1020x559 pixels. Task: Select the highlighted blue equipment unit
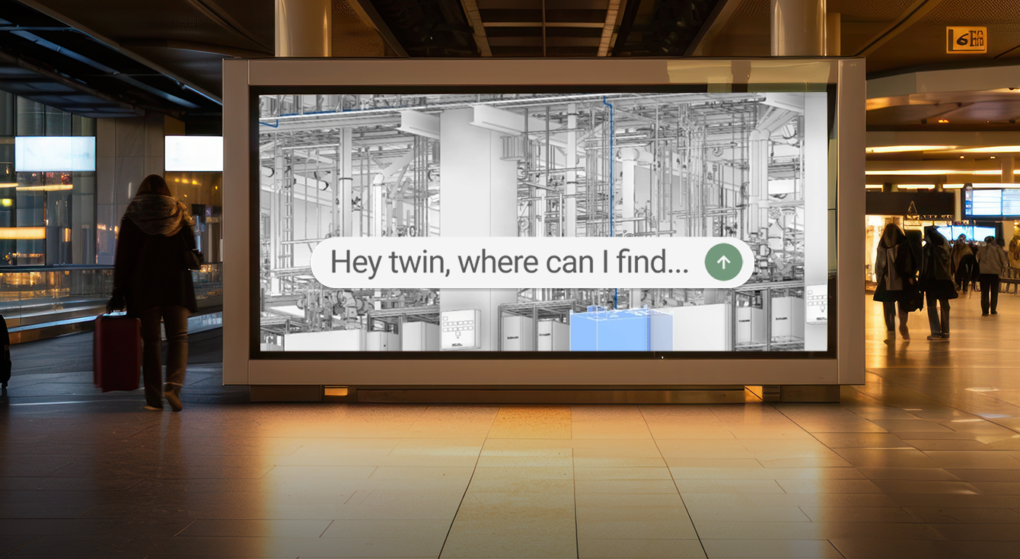[621, 329]
